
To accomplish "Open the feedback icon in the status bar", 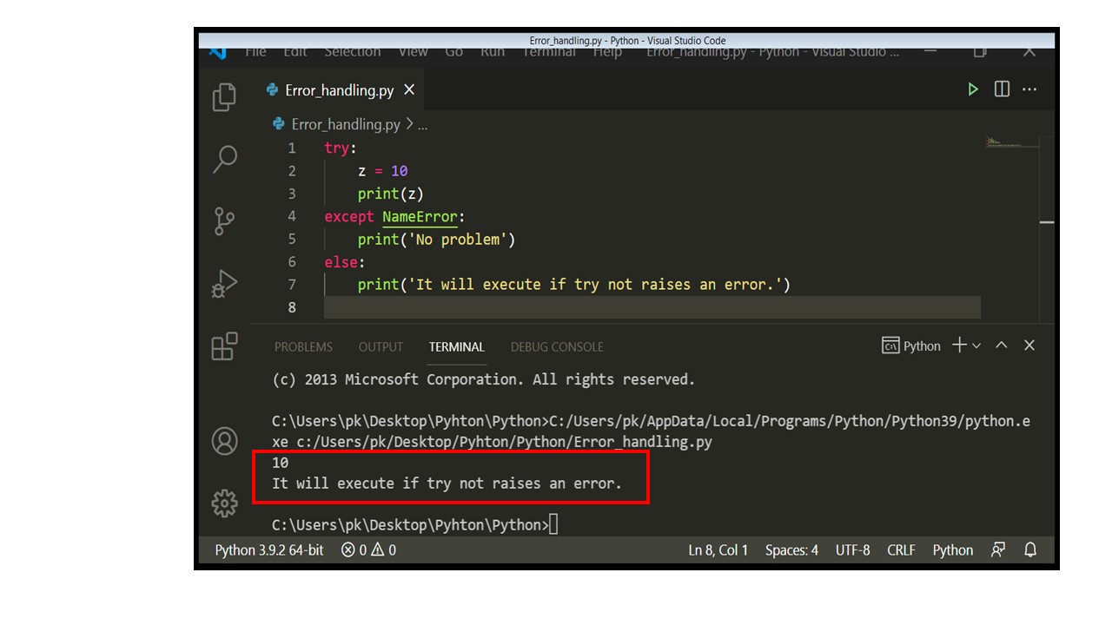I will coord(997,549).
